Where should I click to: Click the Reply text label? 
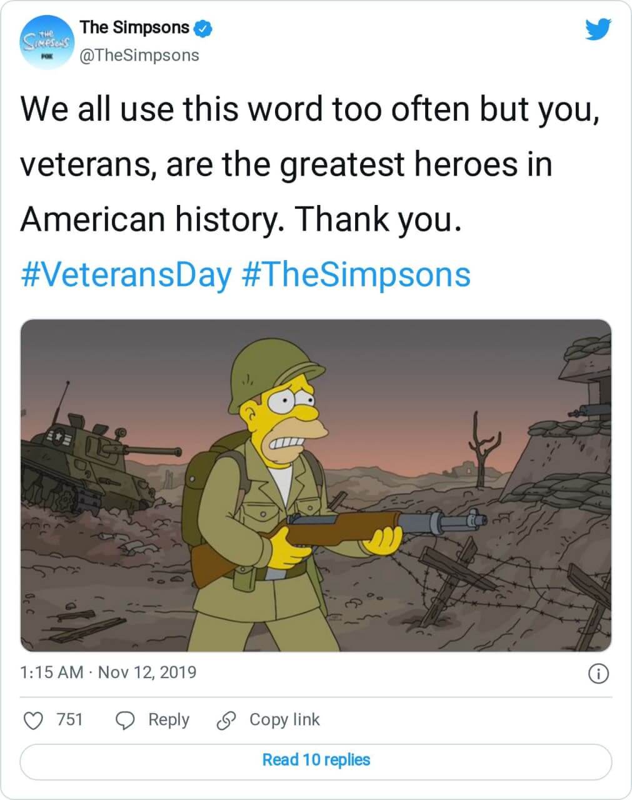(x=168, y=719)
